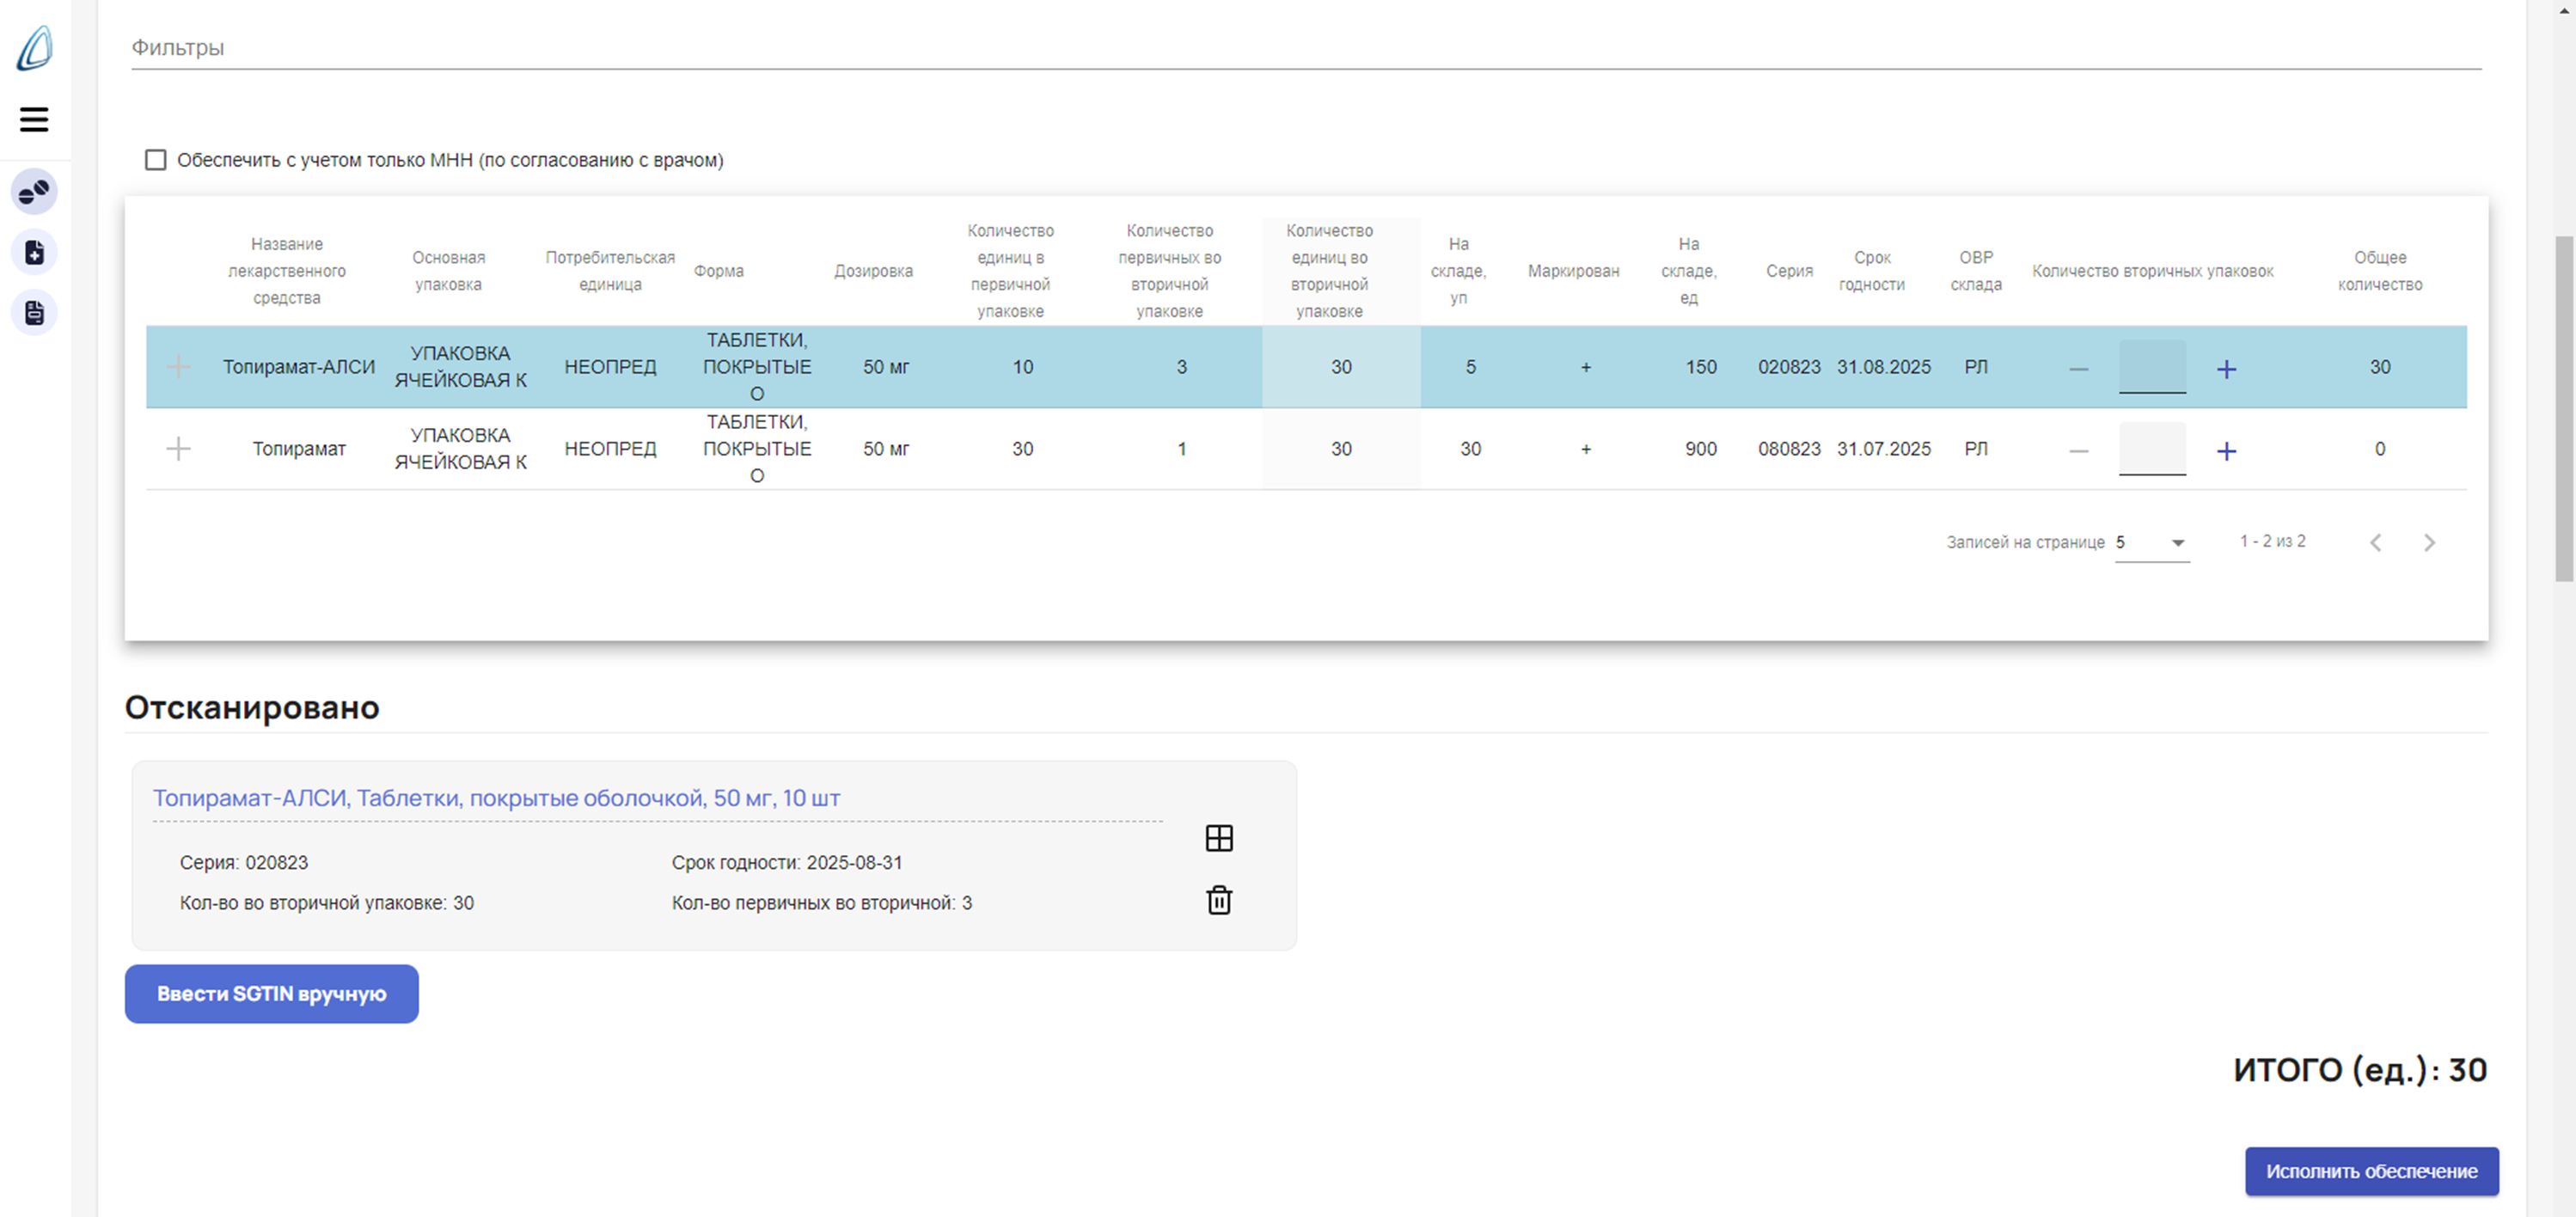Increase secondary packages for Топирамат series 080823
The height and width of the screenshot is (1217, 2576).
coord(2226,451)
